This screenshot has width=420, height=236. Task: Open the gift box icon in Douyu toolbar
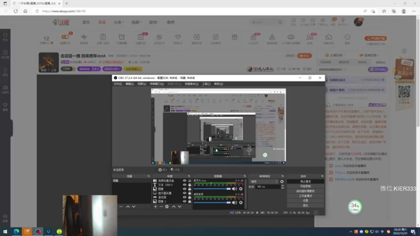point(234,37)
